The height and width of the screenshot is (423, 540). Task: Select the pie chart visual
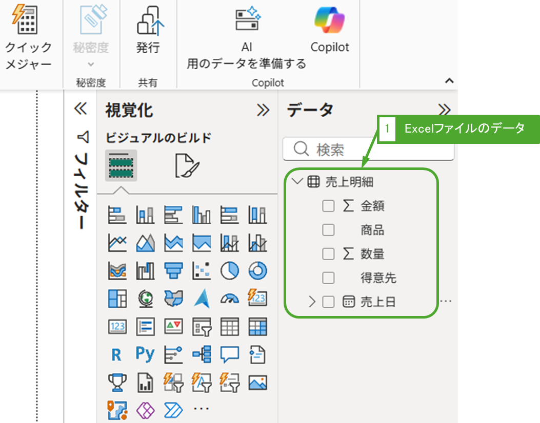coord(230,271)
